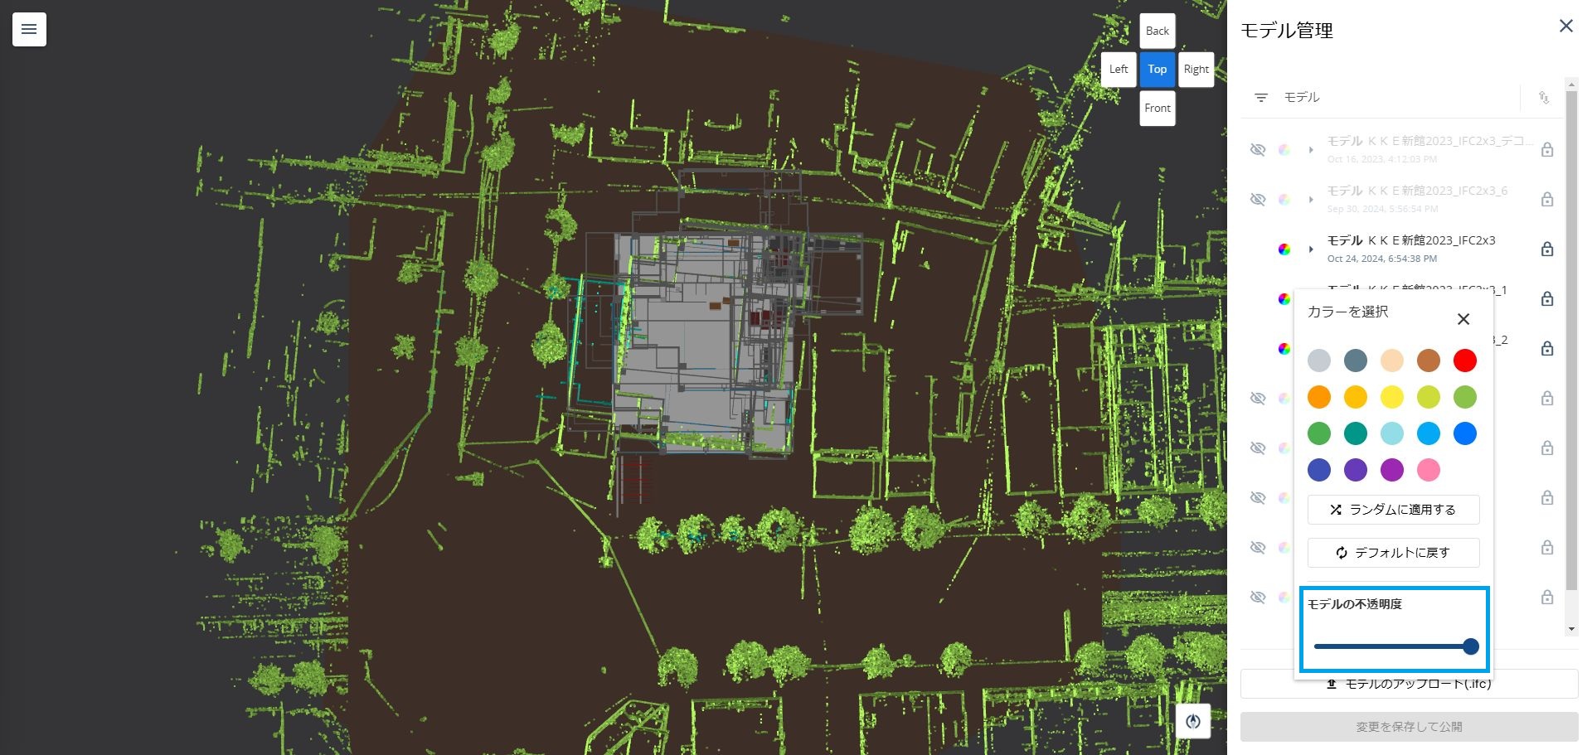Expand the KKE新館2023_IFC2x3_6 model tree
Screen dimensions: 1592x755
pyautogui.click(x=1311, y=200)
